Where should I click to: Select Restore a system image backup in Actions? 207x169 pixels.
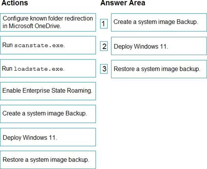click(48, 160)
